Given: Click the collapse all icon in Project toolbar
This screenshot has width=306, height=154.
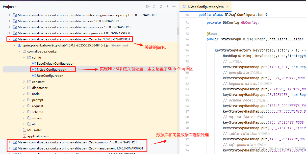Looking at the screenshot, I should [x=161, y=7].
